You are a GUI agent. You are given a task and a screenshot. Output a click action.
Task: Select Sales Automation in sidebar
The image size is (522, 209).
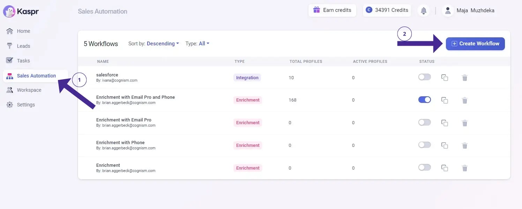click(36, 76)
